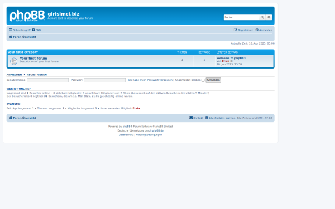The image size is (335, 209).
Task: Click the ANMELDEN heading link above the login form
Action: point(14,75)
